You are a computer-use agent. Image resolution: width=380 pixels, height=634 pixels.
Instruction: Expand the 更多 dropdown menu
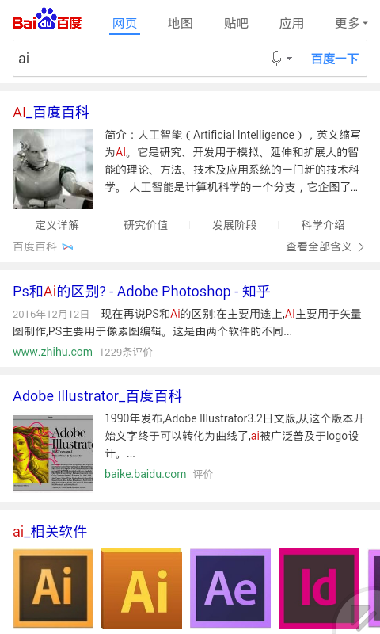[351, 24]
